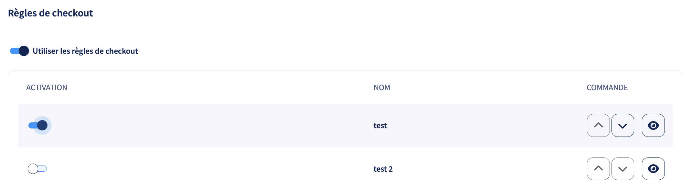
Task: Select the highlighted test rule row
Action: coord(346,125)
